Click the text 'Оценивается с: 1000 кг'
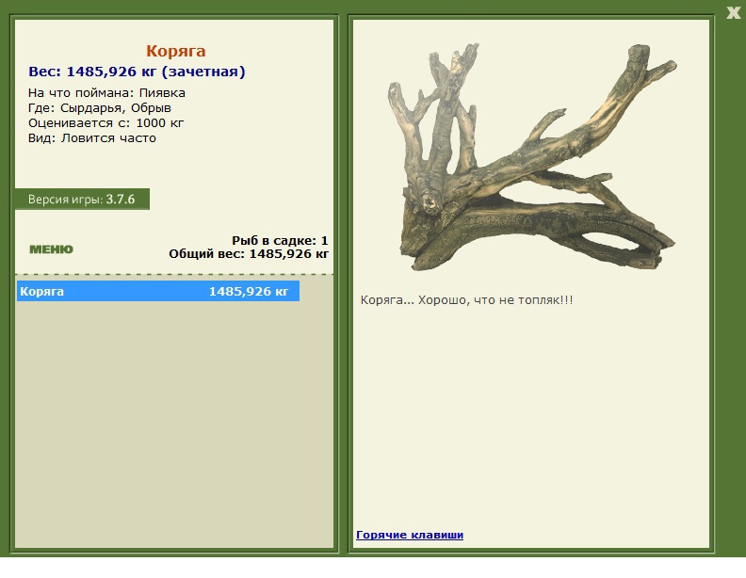Image resolution: width=746 pixels, height=578 pixels. point(105,123)
